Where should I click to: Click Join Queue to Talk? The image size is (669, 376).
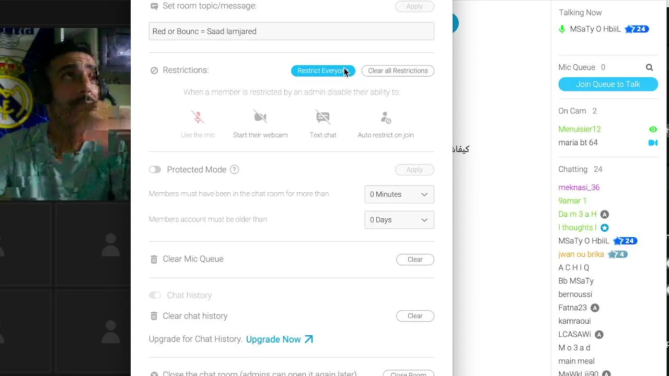pos(608,85)
